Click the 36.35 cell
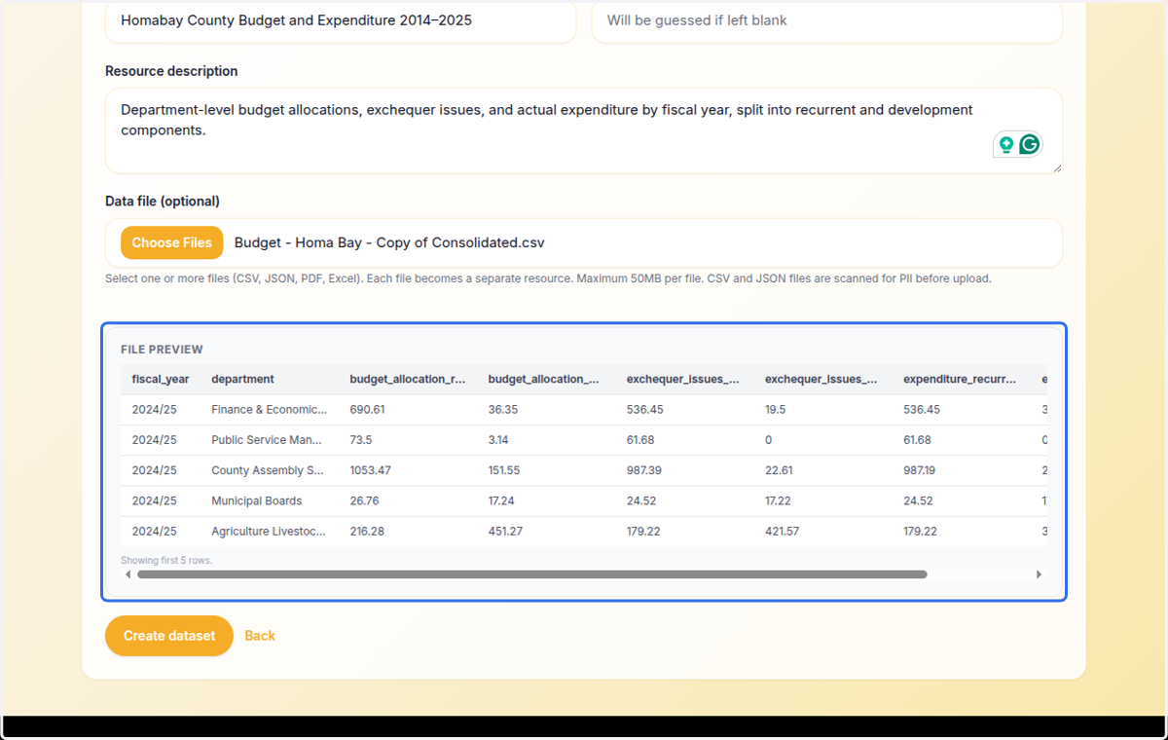The height and width of the screenshot is (740, 1168). pyautogui.click(x=503, y=410)
